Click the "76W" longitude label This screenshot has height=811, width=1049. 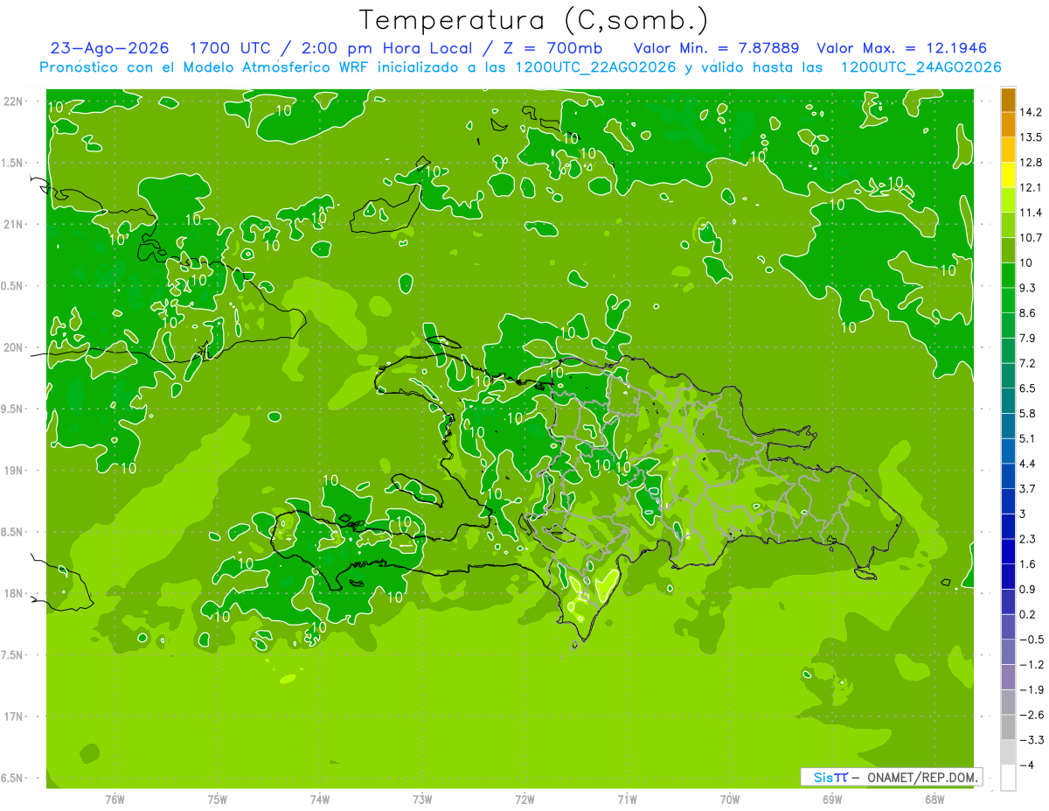click(x=115, y=800)
